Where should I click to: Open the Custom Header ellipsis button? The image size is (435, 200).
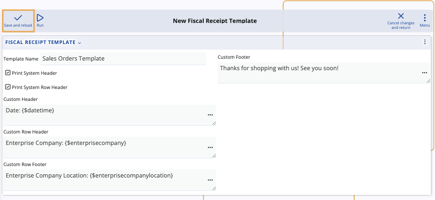coord(210,115)
